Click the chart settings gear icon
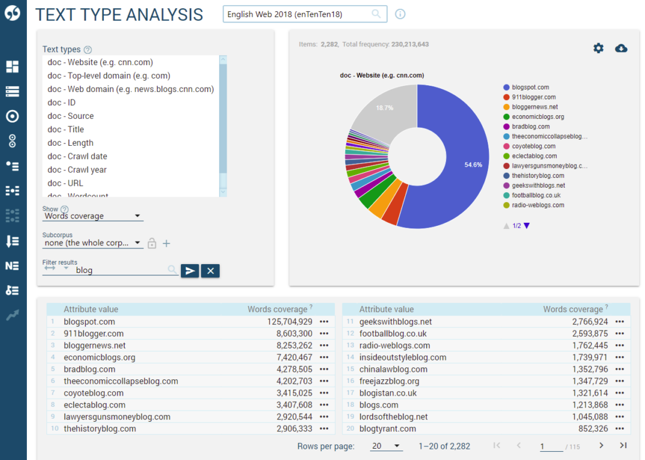The height and width of the screenshot is (460, 645). coord(599,48)
